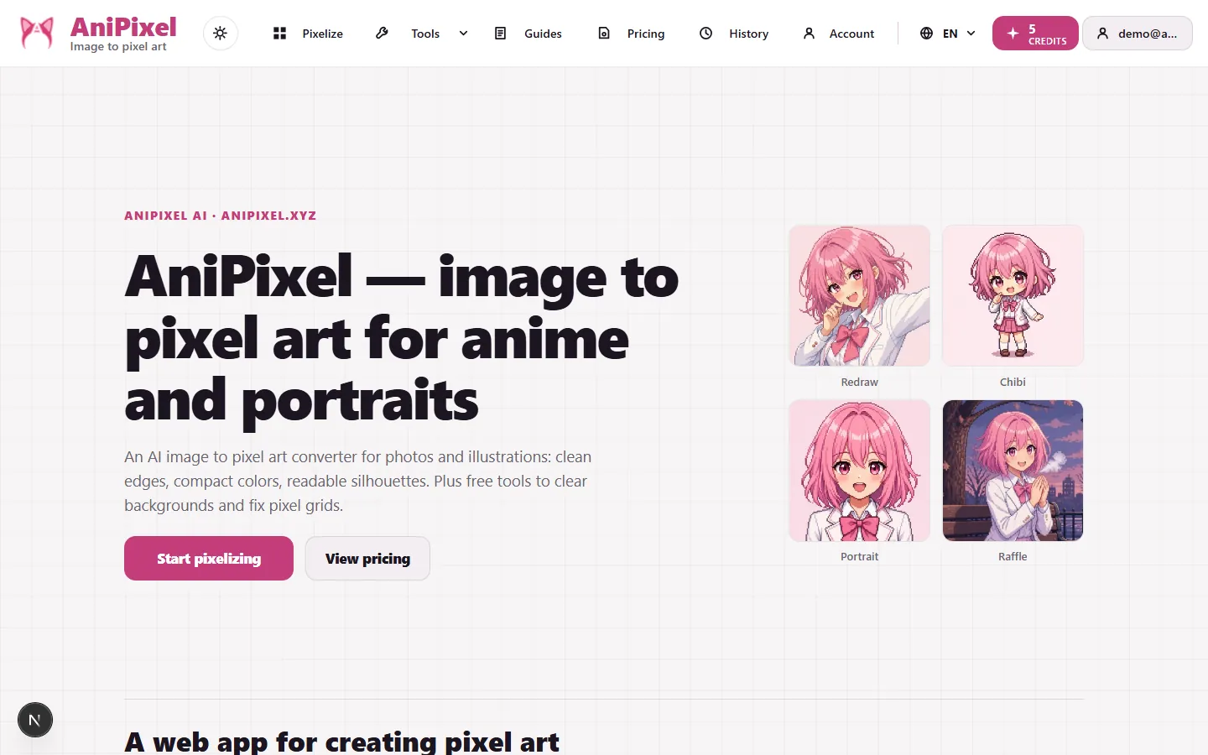Open the EN language selector

click(948, 34)
